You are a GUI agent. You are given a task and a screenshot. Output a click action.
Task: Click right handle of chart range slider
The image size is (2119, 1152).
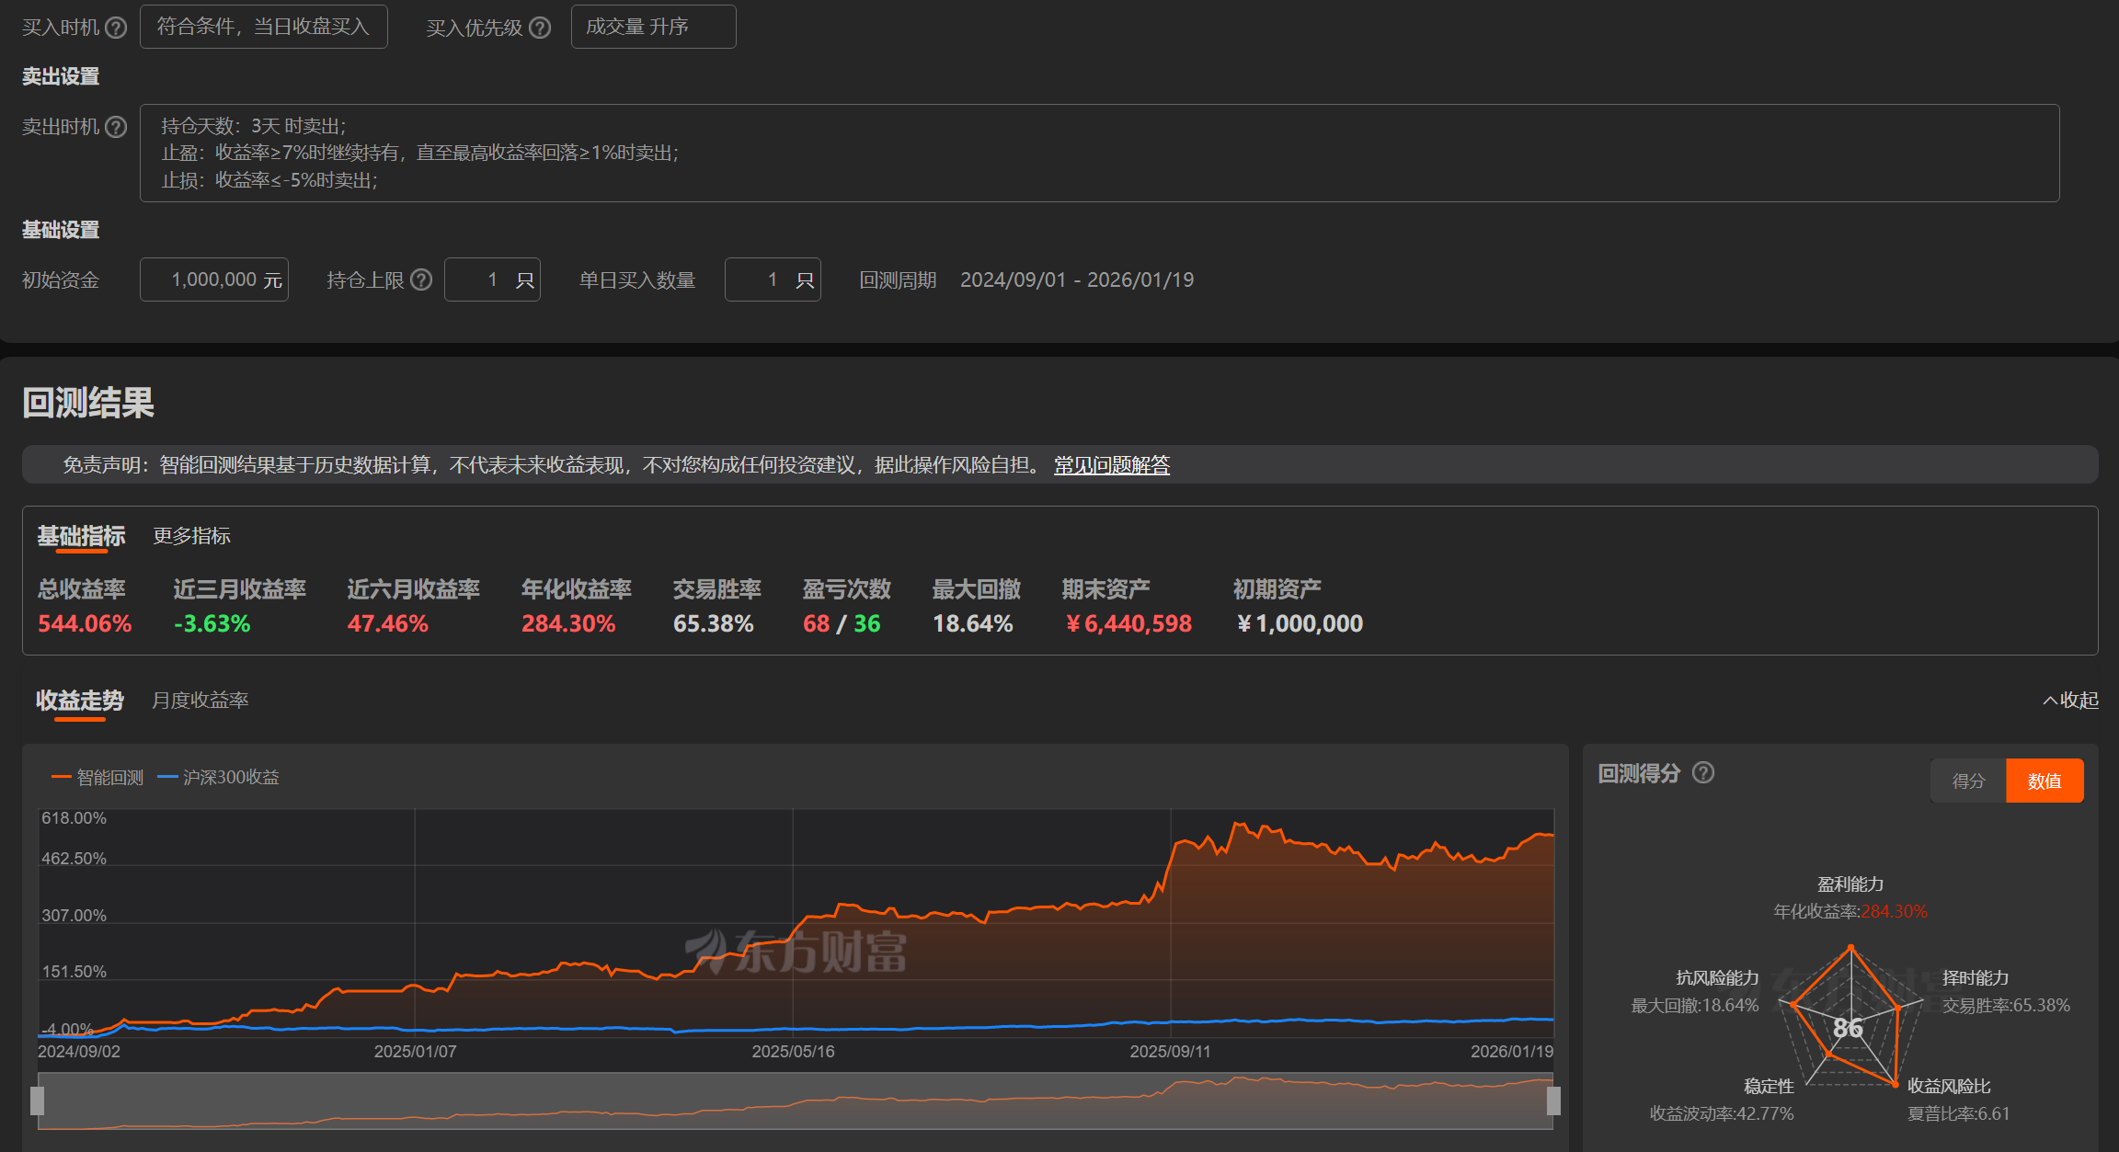(1553, 1101)
